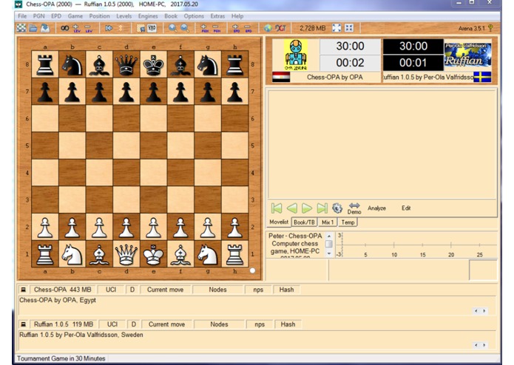Click the four-squares window layout icon

tap(349, 28)
